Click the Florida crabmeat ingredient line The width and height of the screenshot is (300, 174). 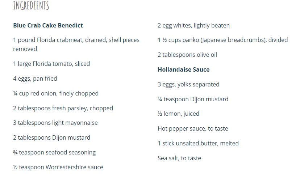(x=76, y=40)
